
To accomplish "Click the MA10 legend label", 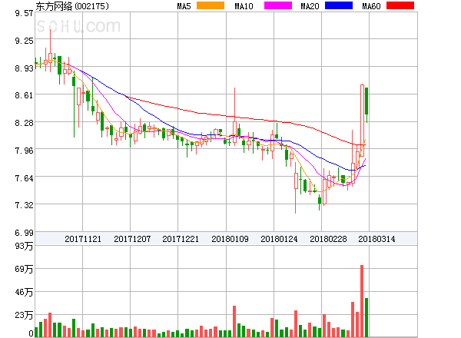I will click(244, 6).
